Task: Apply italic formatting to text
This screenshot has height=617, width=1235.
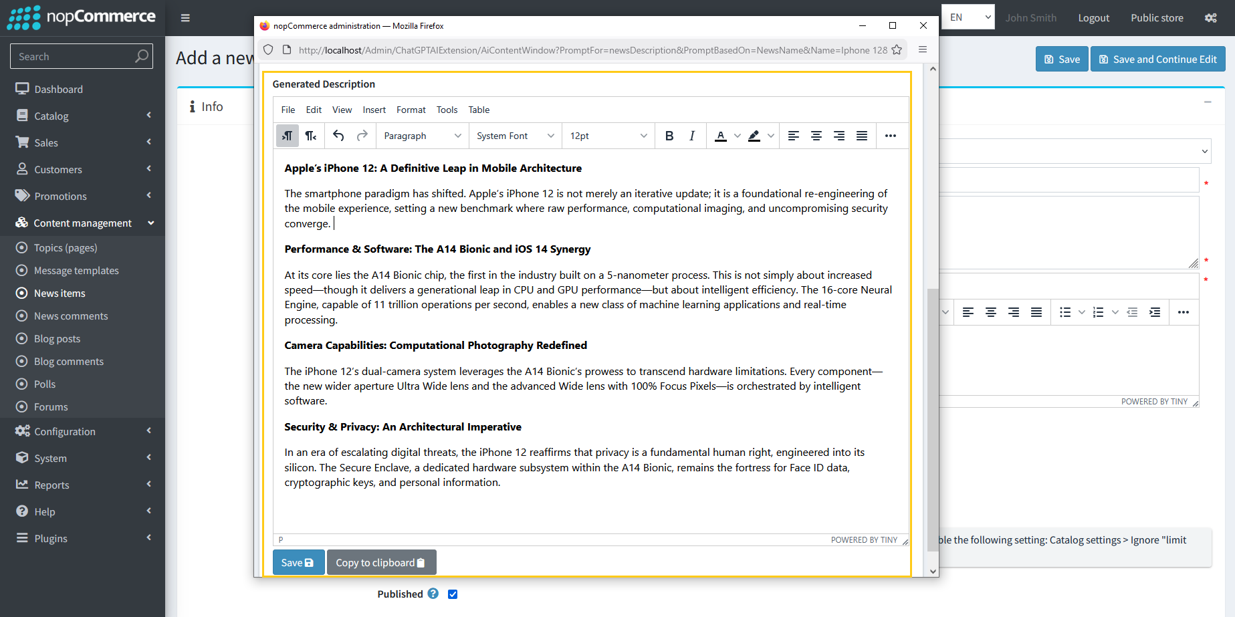Action: [692, 136]
